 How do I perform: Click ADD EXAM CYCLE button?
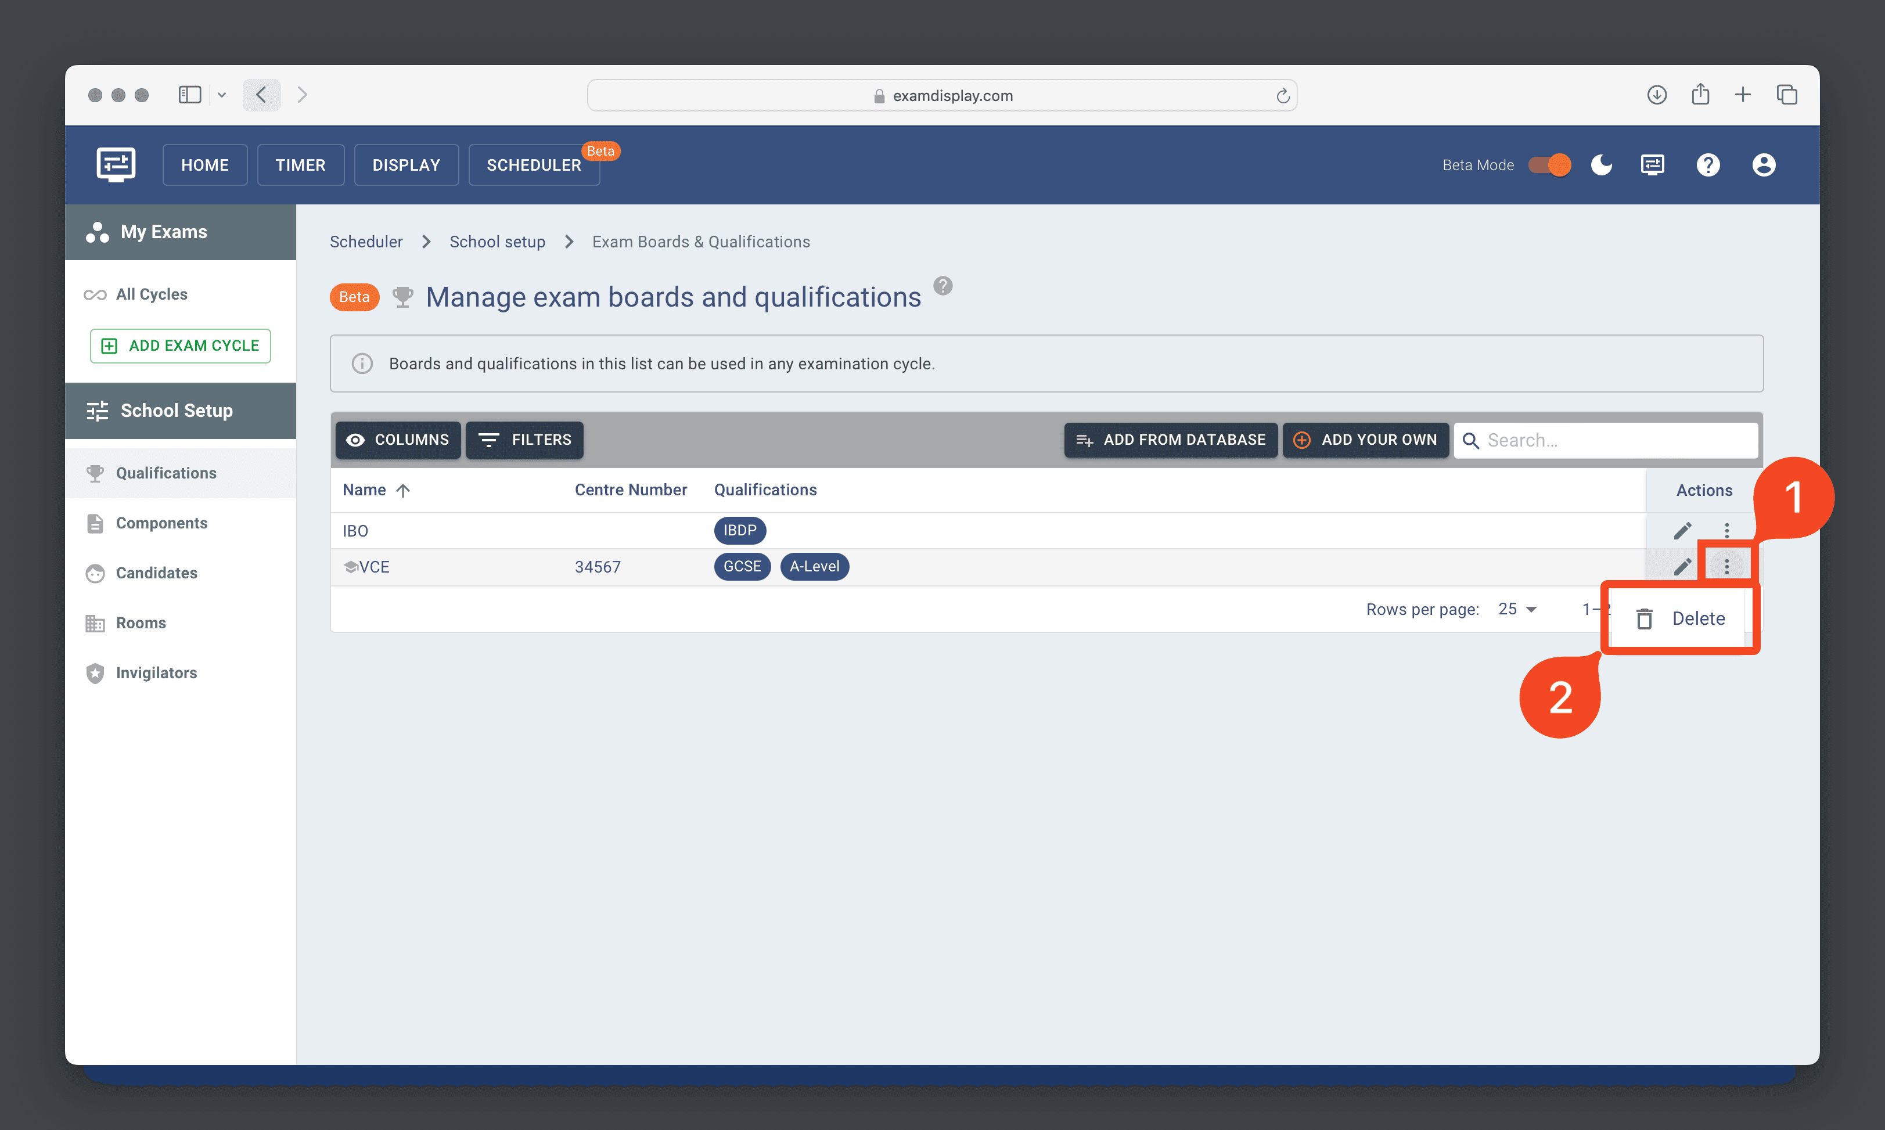[x=180, y=346]
